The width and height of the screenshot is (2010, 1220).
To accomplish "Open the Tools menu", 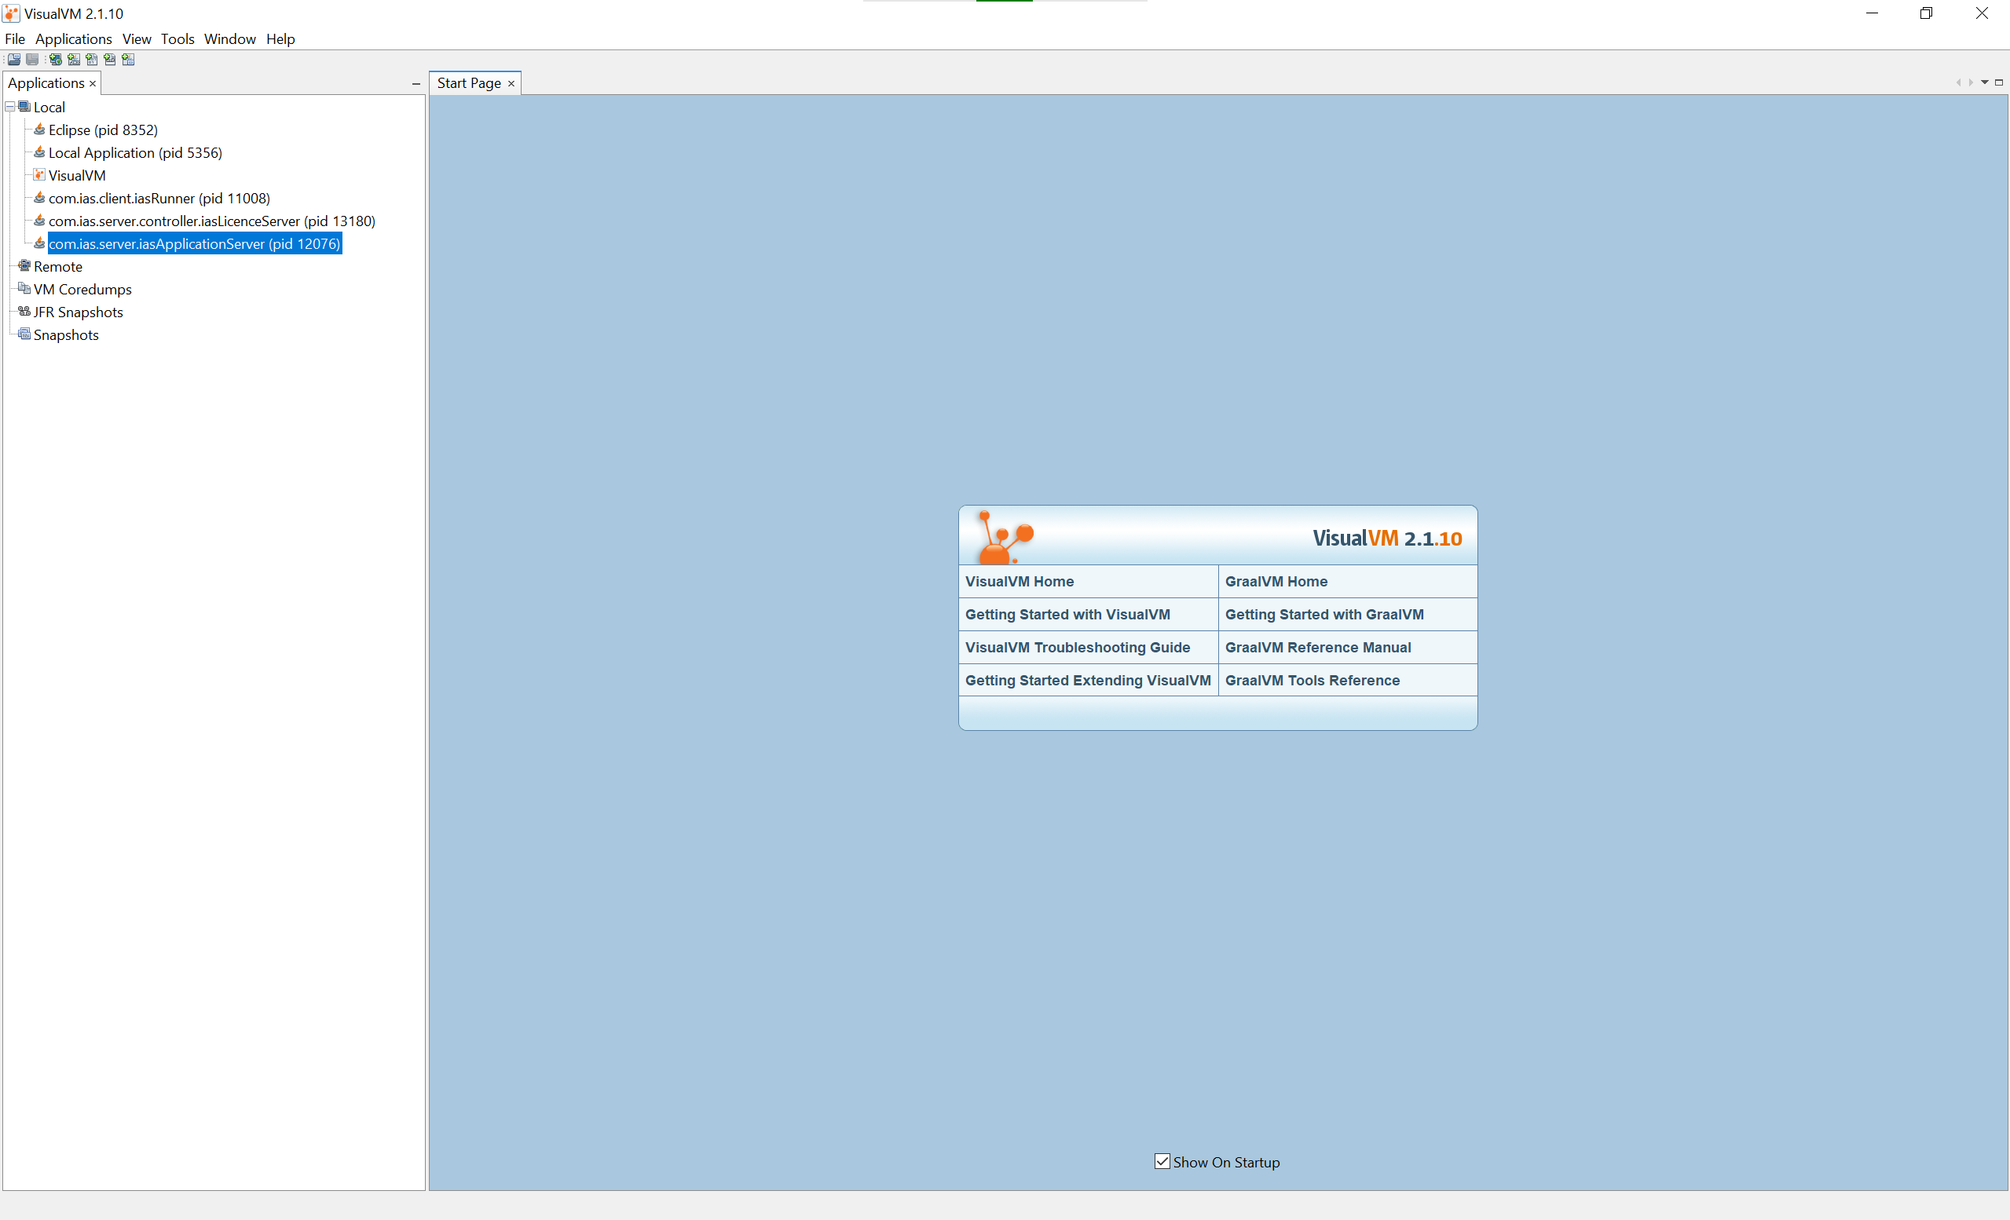I will coord(178,39).
